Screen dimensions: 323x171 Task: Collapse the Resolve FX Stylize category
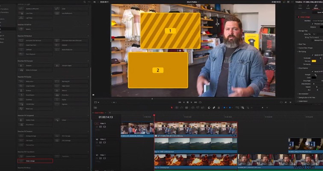(88, 77)
